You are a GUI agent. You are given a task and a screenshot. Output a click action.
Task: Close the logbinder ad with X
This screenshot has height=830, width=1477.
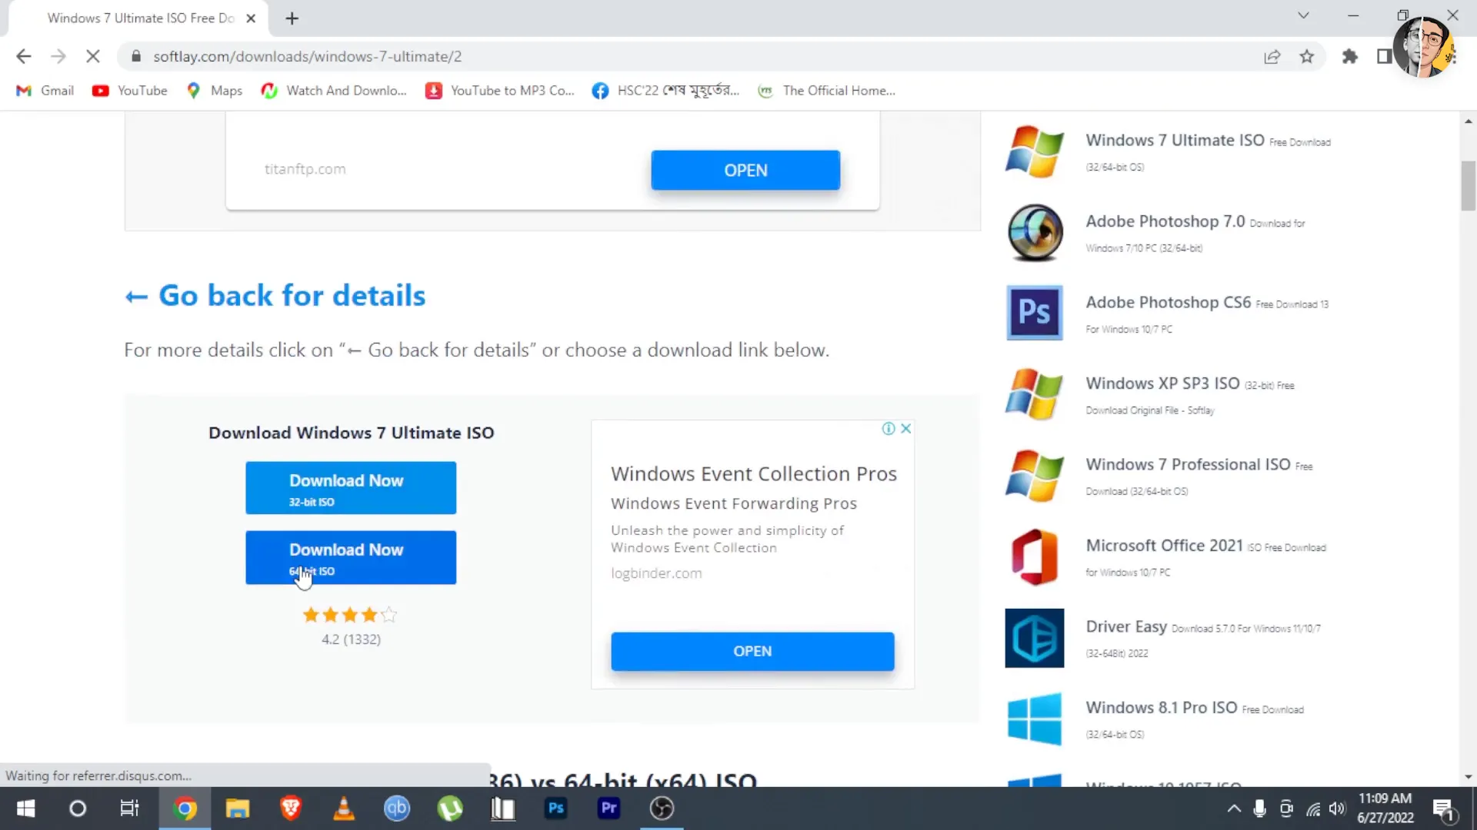point(906,429)
